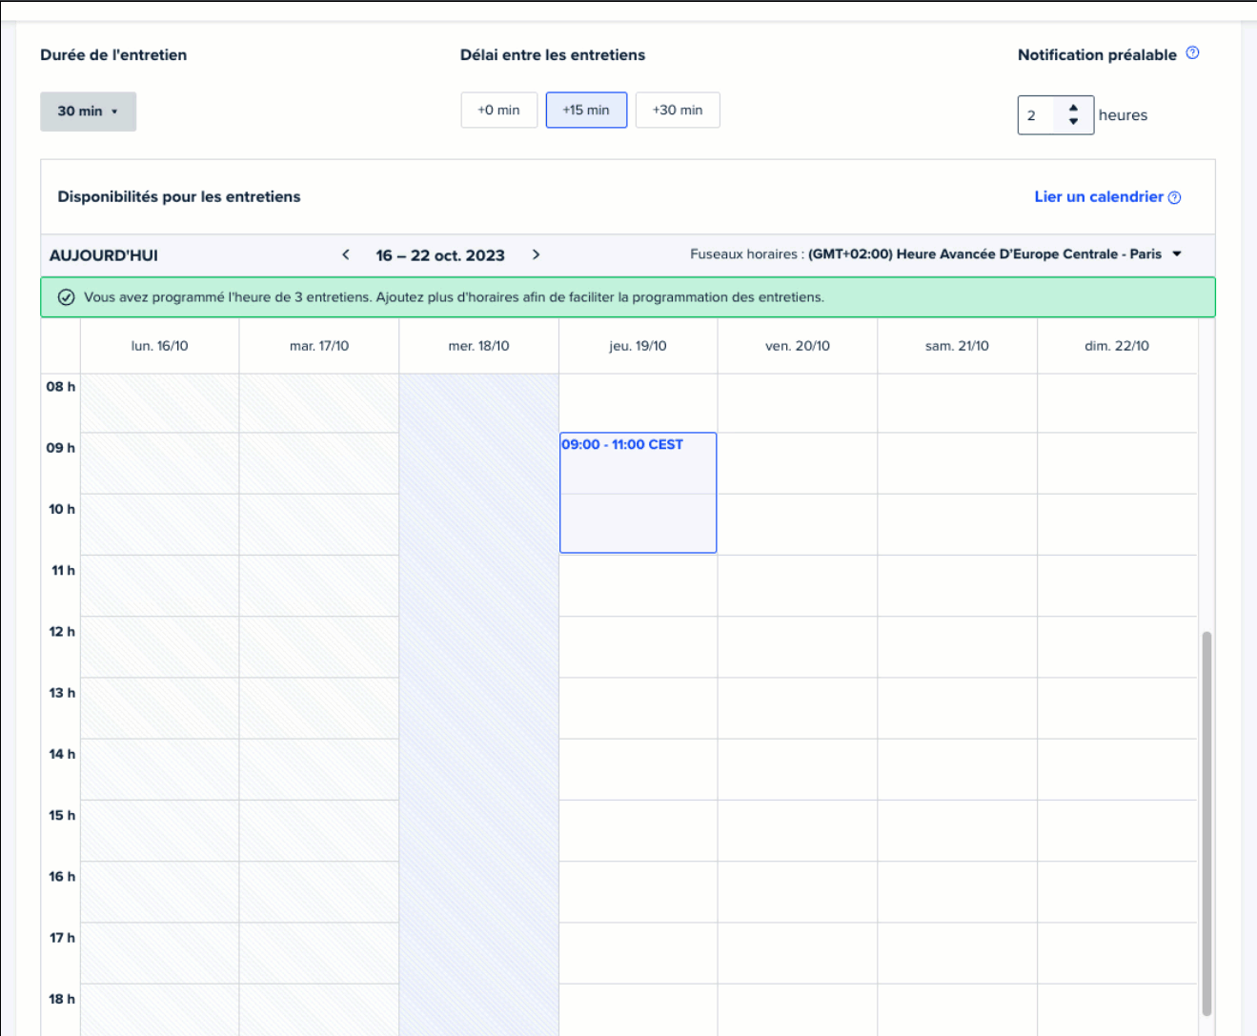This screenshot has width=1257, height=1036.
Task: Go to next week with right chevron
Action: (x=536, y=254)
